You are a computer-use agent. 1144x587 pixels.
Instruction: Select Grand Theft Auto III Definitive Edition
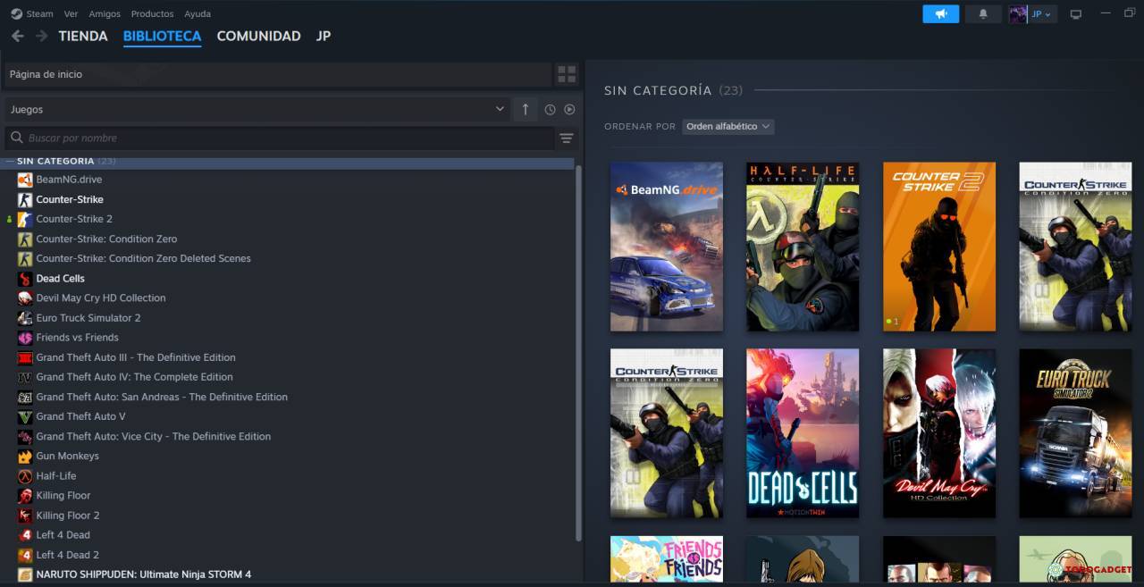136,357
